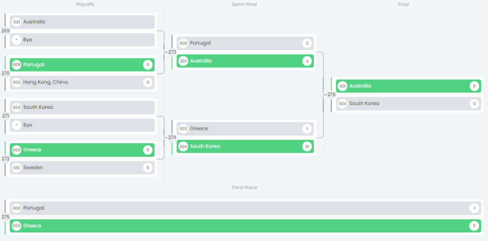The width and height of the screenshot is (488, 241).
Task: Click the score 5 badge in Third Place match
Action: tap(474, 226)
